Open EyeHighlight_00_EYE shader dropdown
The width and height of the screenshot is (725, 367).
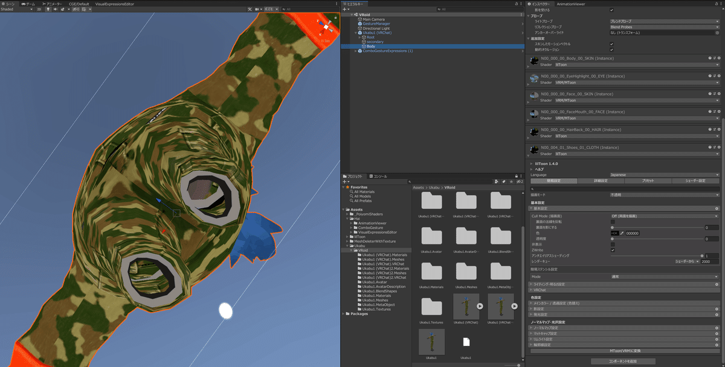click(x=637, y=82)
